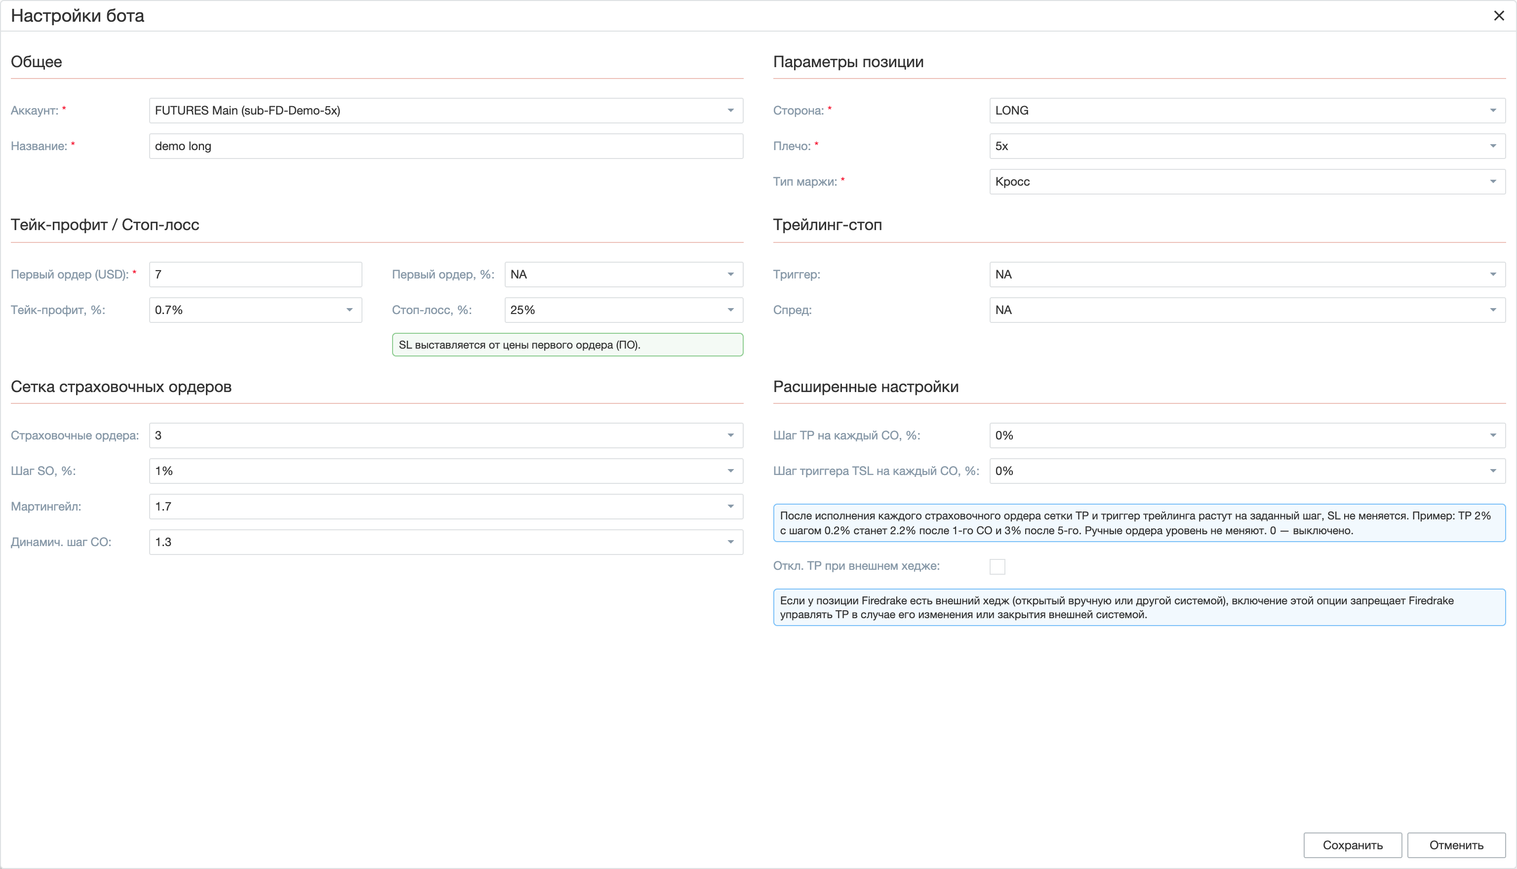Image resolution: width=1517 pixels, height=869 pixels.
Task: Expand the Динамич. шаг СО dropdown
Action: click(x=446, y=542)
